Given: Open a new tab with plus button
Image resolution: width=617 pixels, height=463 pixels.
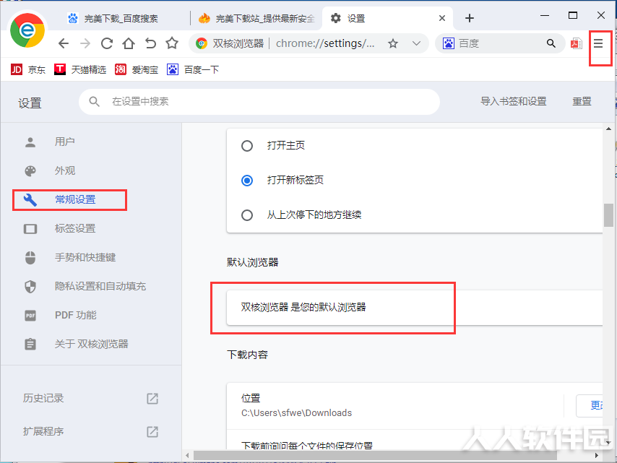Looking at the screenshot, I should point(469,18).
